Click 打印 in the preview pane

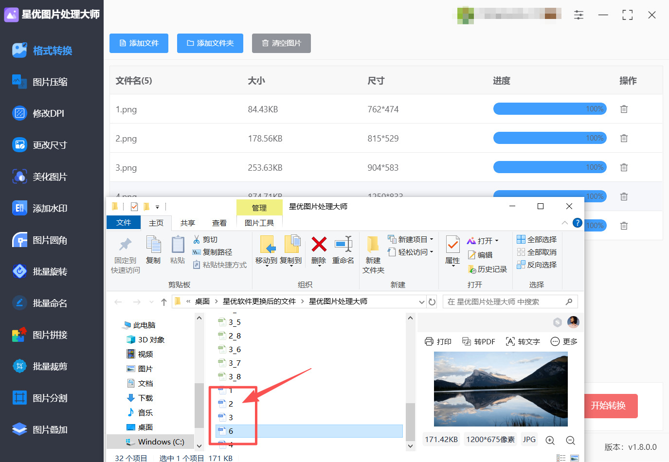pos(438,342)
